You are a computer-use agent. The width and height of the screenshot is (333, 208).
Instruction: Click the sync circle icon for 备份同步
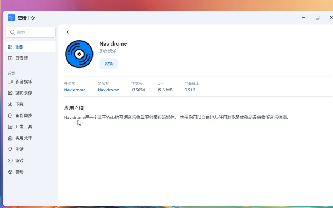click(10, 115)
